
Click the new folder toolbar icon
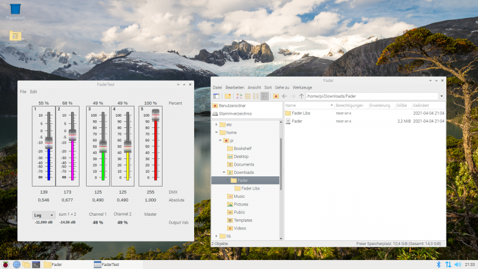click(228, 96)
